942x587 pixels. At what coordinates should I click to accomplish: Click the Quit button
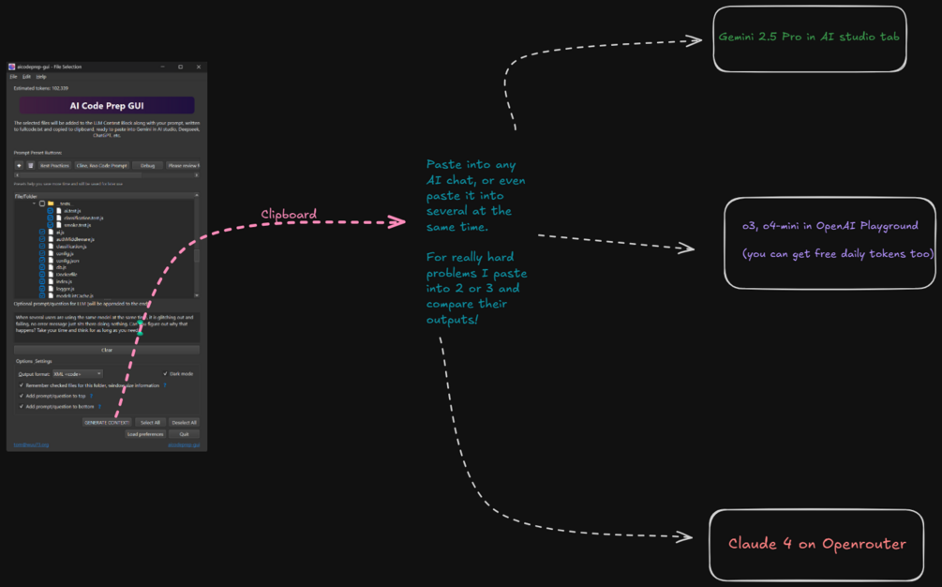click(184, 434)
